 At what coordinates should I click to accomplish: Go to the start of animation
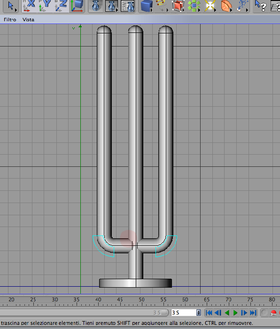coord(209,313)
